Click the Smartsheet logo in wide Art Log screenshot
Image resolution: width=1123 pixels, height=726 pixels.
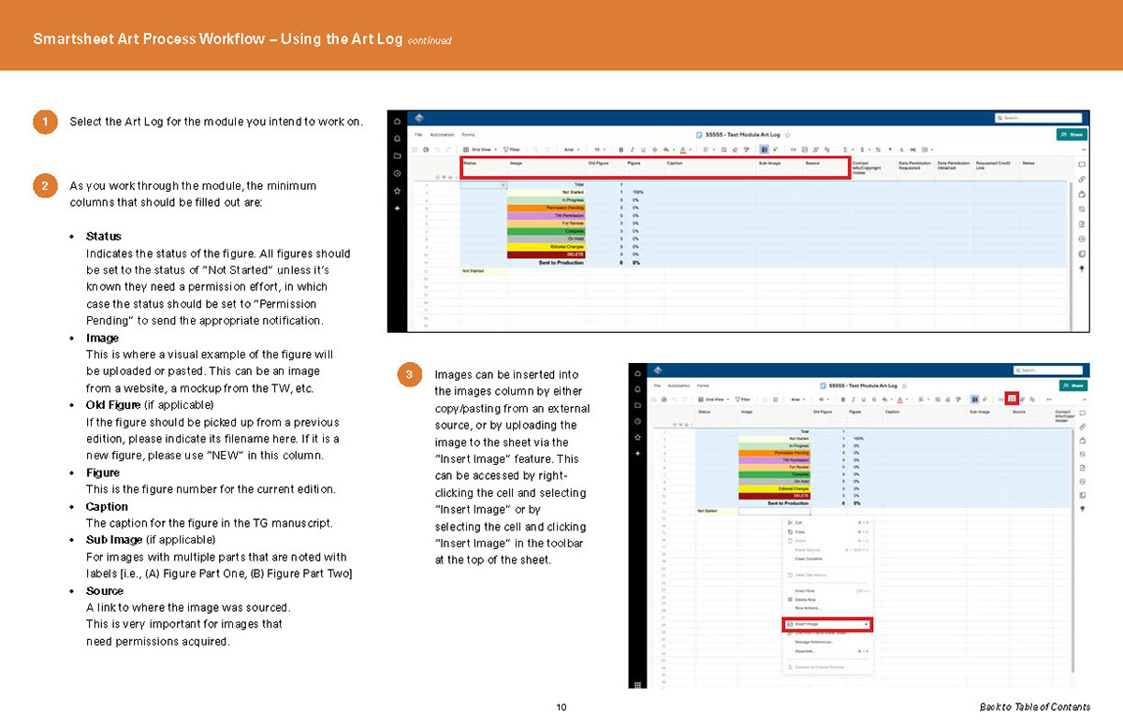pos(418,118)
